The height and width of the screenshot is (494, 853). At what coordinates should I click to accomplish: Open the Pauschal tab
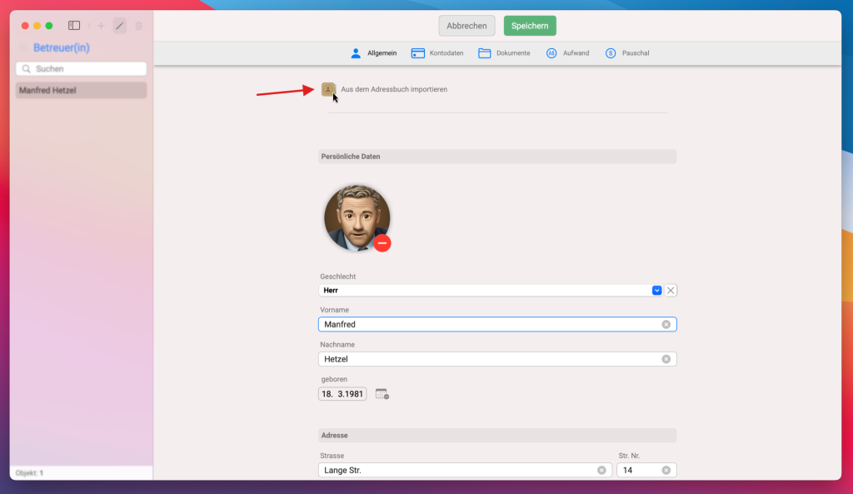[x=627, y=53]
